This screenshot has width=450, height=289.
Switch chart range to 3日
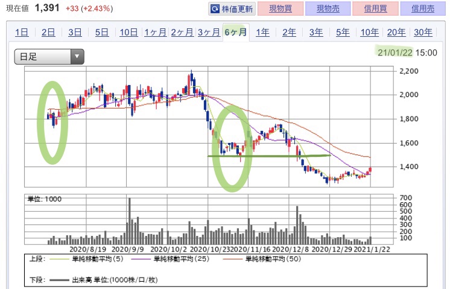(75, 32)
